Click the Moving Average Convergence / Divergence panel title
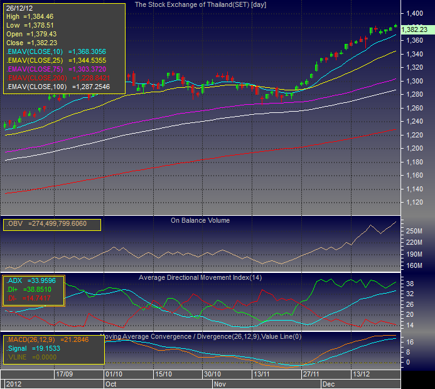This screenshot has height=389, width=435. click(202, 336)
